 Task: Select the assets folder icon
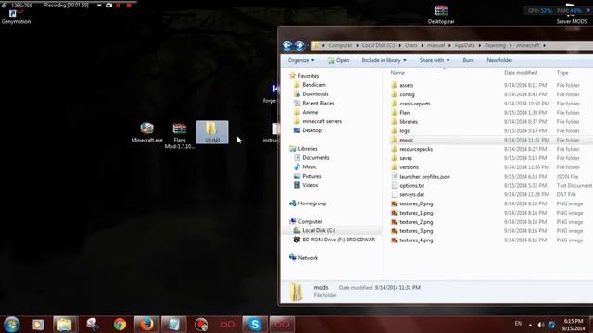coord(394,85)
